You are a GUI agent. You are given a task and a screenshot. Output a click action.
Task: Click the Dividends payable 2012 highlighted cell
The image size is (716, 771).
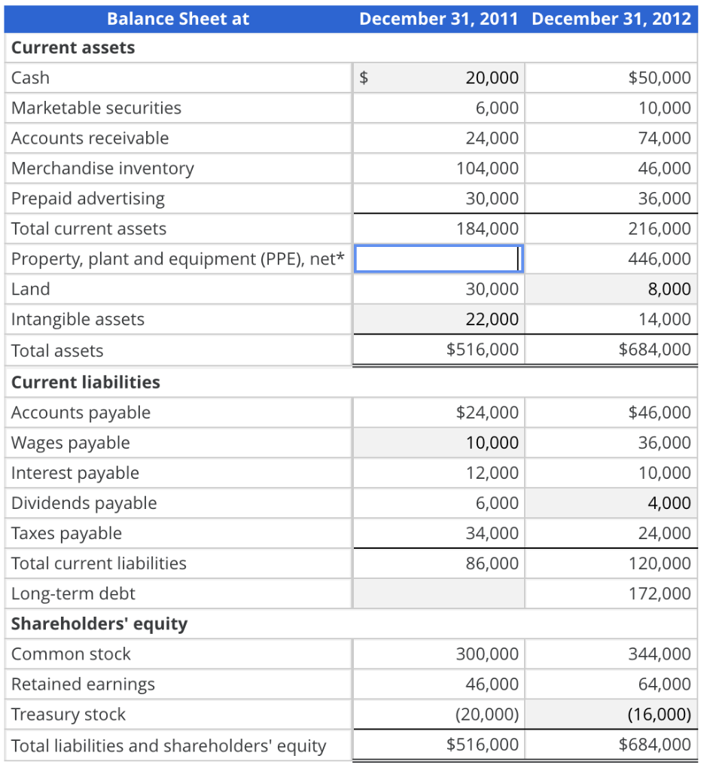(611, 502)
